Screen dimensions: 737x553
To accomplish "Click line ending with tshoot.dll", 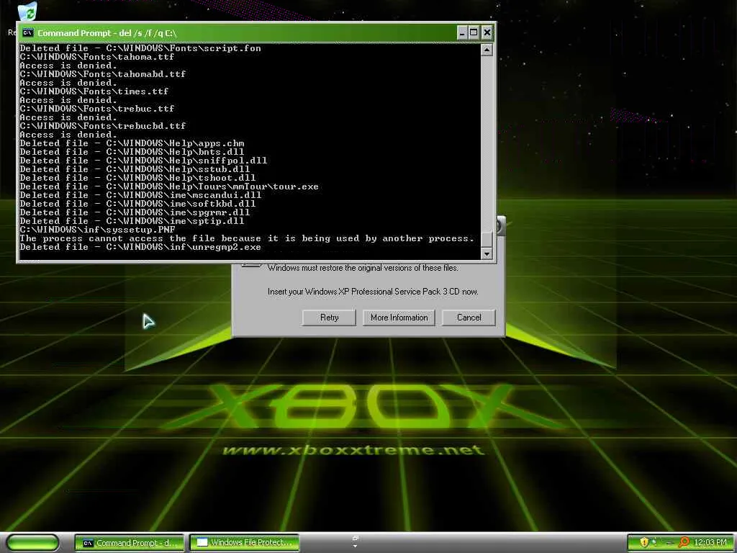I will 137,178.
